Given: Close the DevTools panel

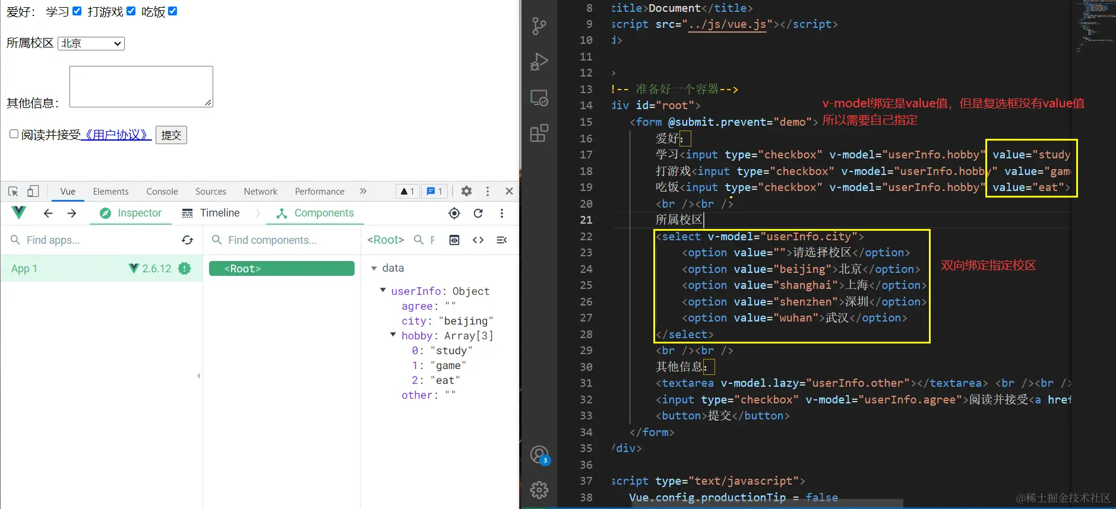Looking at the screenshot, I should pos(509,191).
